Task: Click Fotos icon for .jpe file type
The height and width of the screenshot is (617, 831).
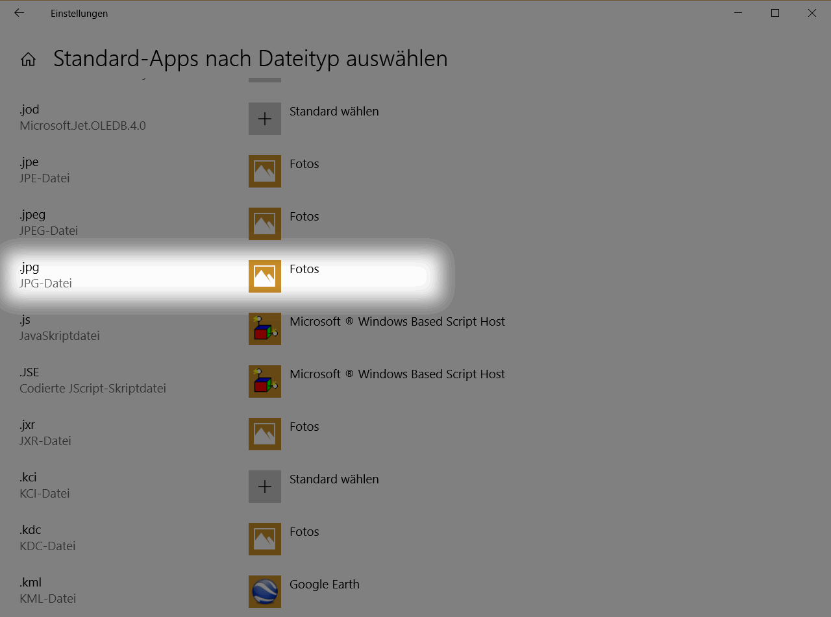Action: coord(265,171)
